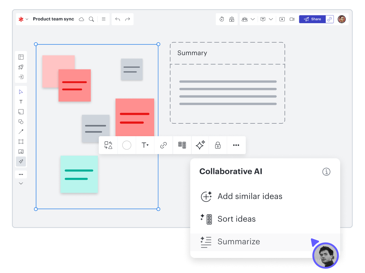Toggle the lock on selected items
This screenshot has width=365, height=273.
(x=217, y=145)
